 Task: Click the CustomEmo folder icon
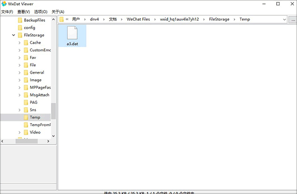pos(26,50)
